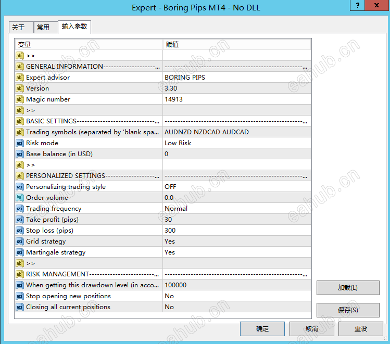Click the integer icon beside Martingale strategy
Screen dimensions: 390x344
(x=20, y=252)
